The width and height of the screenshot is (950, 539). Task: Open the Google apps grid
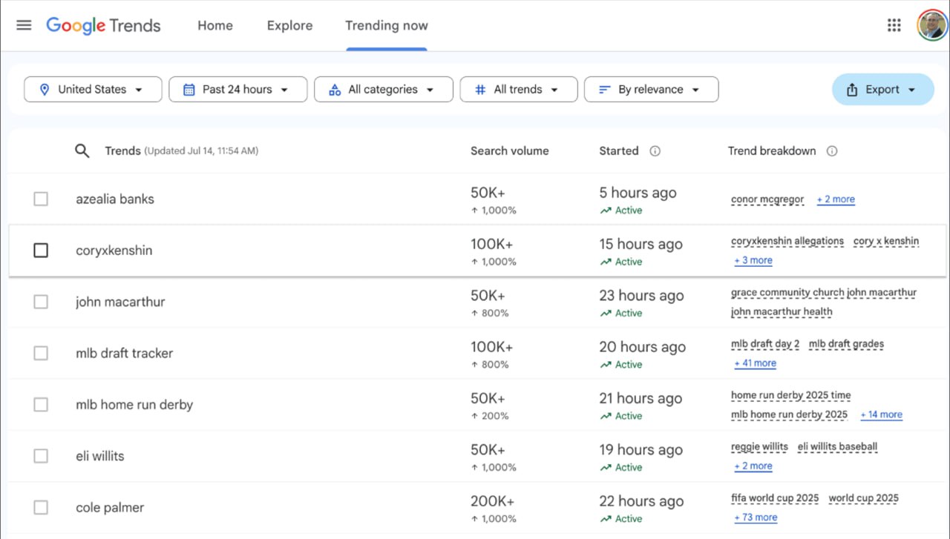(894, 25)
